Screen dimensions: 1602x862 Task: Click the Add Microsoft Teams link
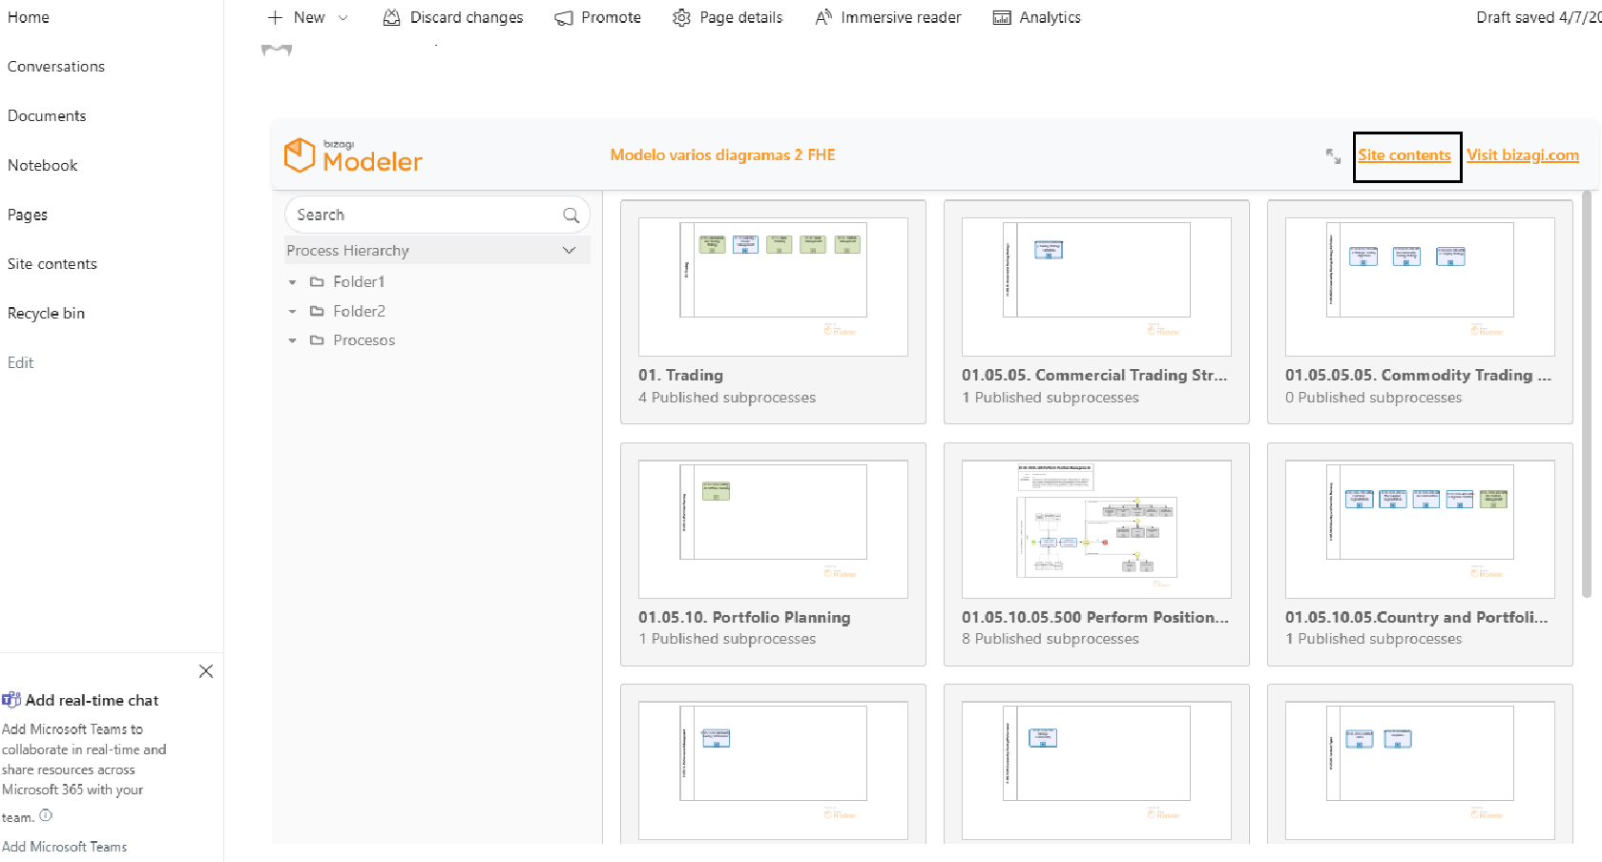(65, 847)
